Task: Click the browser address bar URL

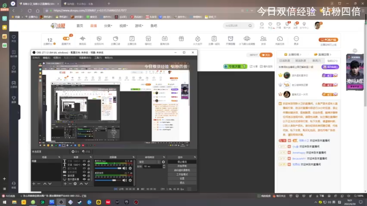Action: point(90,11)
